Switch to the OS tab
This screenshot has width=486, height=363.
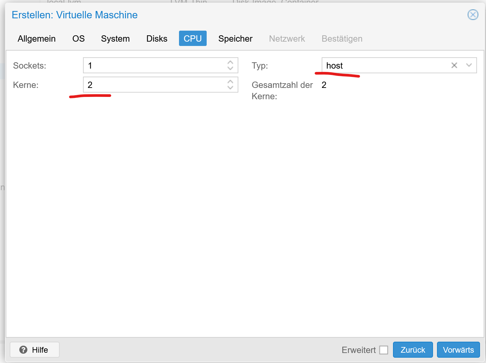[79, 39]
